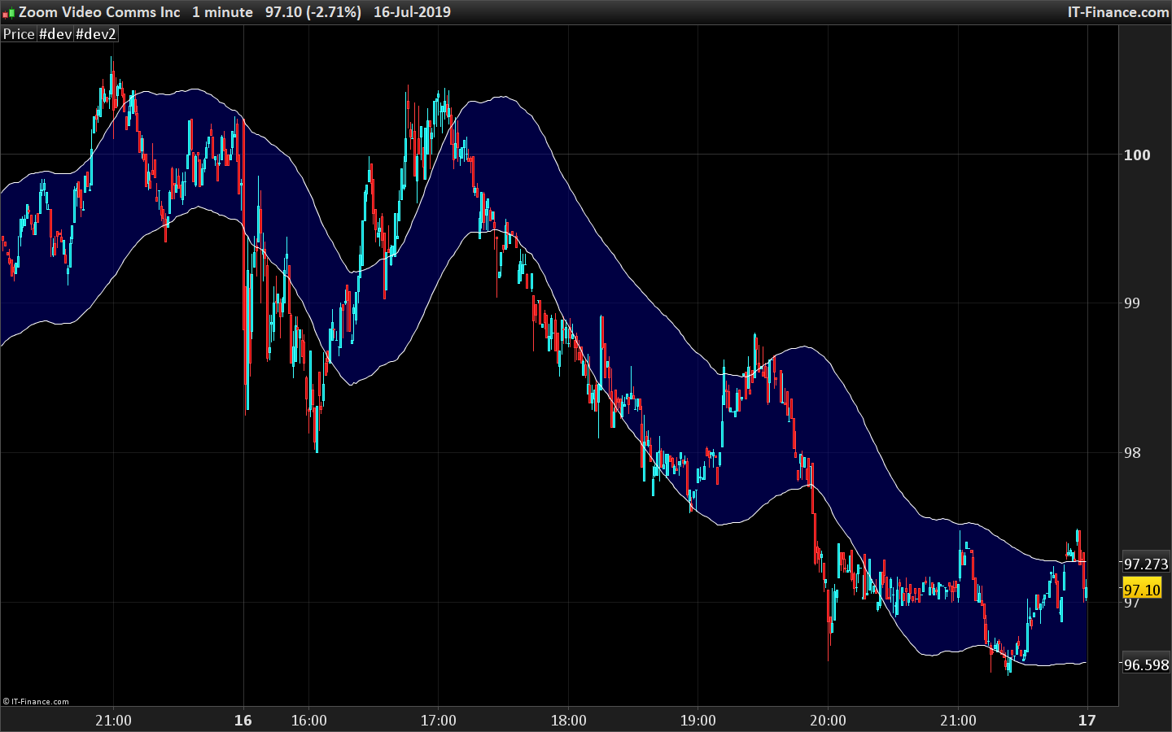Click the 97.273 upper band value label

point(1146,564)
